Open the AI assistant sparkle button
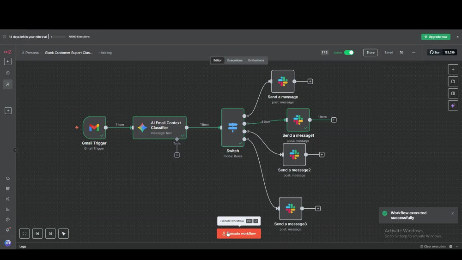Screen dimensions: 462x260 tap(453, 105)
